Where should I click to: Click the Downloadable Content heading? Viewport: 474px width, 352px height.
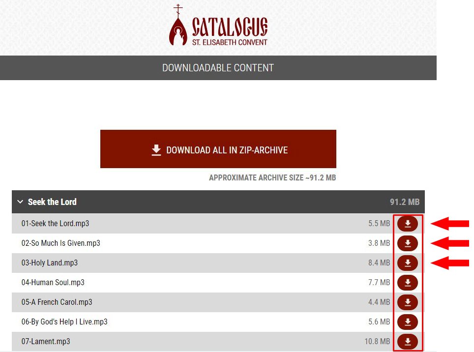pos(218,68)
